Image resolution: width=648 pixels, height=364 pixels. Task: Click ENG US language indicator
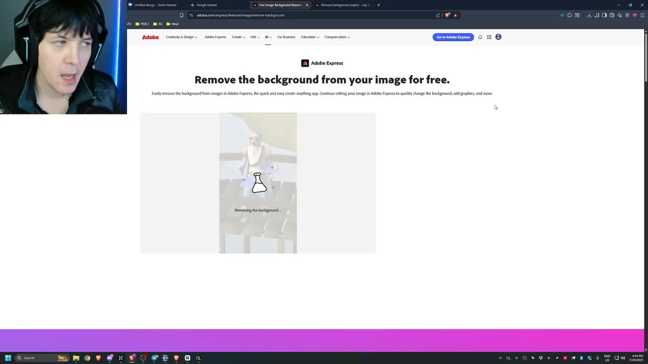(607, 358)
